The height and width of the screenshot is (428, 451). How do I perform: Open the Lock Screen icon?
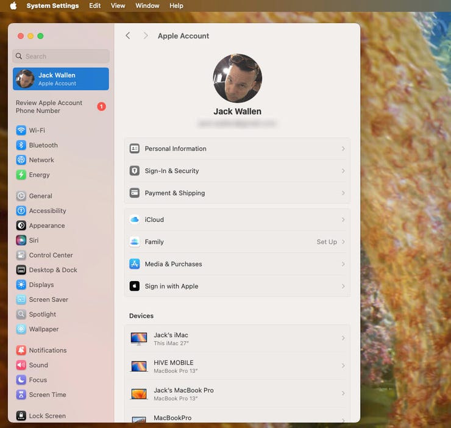coord(21,416)
